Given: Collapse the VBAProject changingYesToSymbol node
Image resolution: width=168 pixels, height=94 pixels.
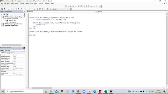Looking at the screenshot, I should (x=1, y=17).
